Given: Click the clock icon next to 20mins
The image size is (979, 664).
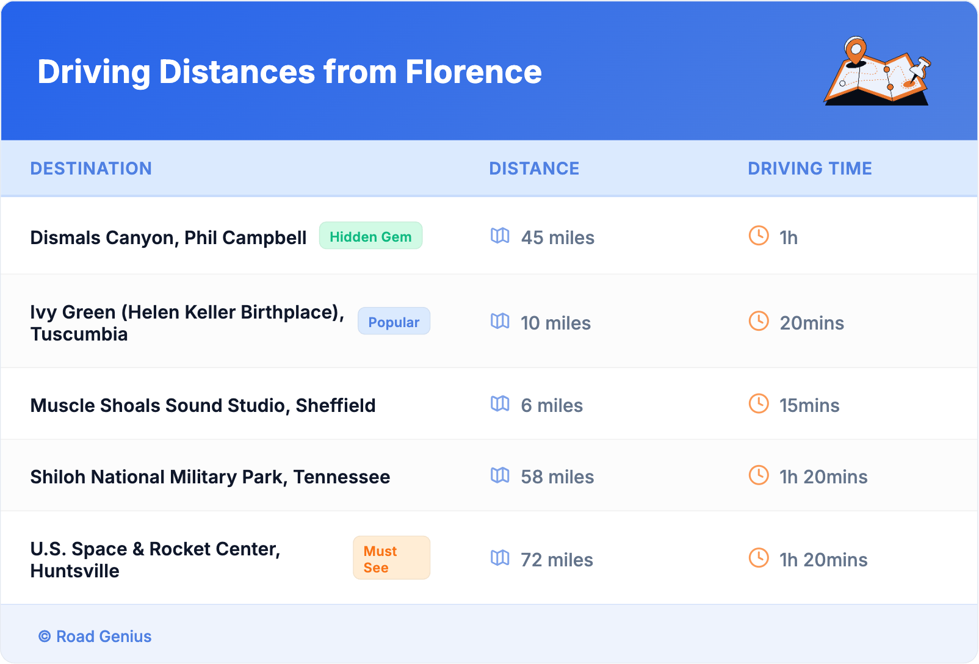Looking at the screenshot, I should (x=759, y=321).
